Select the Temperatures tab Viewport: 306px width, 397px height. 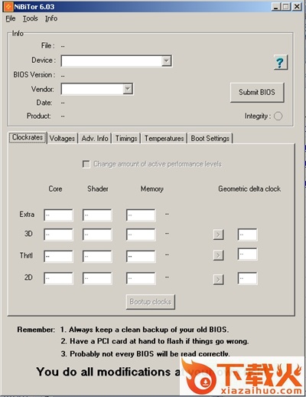click(164, 138)
